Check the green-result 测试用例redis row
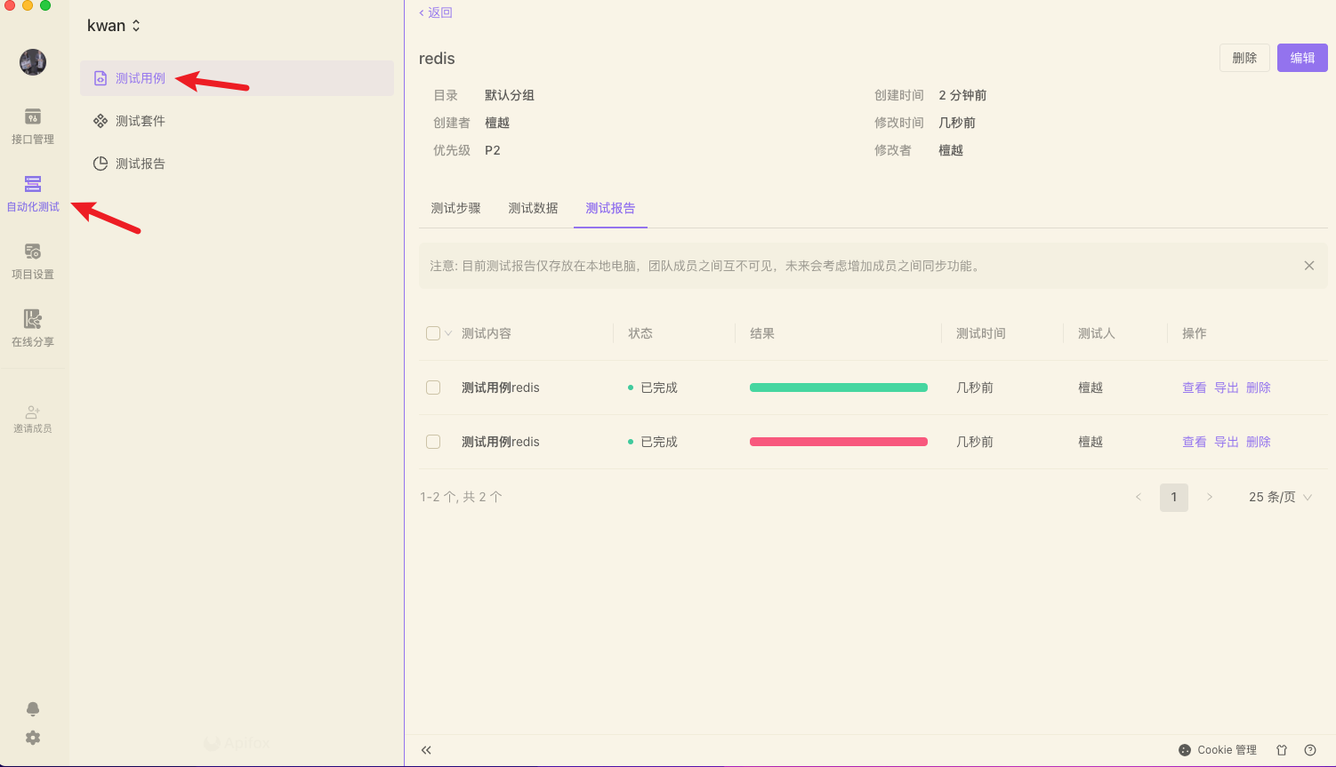Screen dimensions: 1336x767 (433, 387)
